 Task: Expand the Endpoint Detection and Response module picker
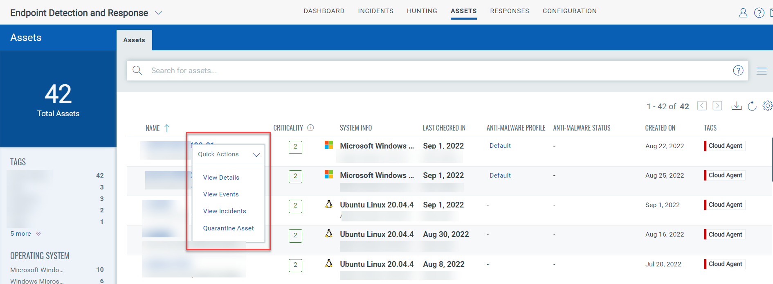tap(159, 13)
